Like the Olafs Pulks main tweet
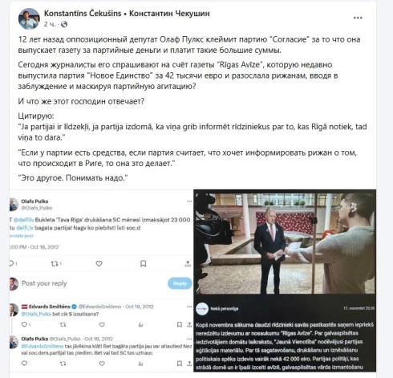 click(99, 263)
